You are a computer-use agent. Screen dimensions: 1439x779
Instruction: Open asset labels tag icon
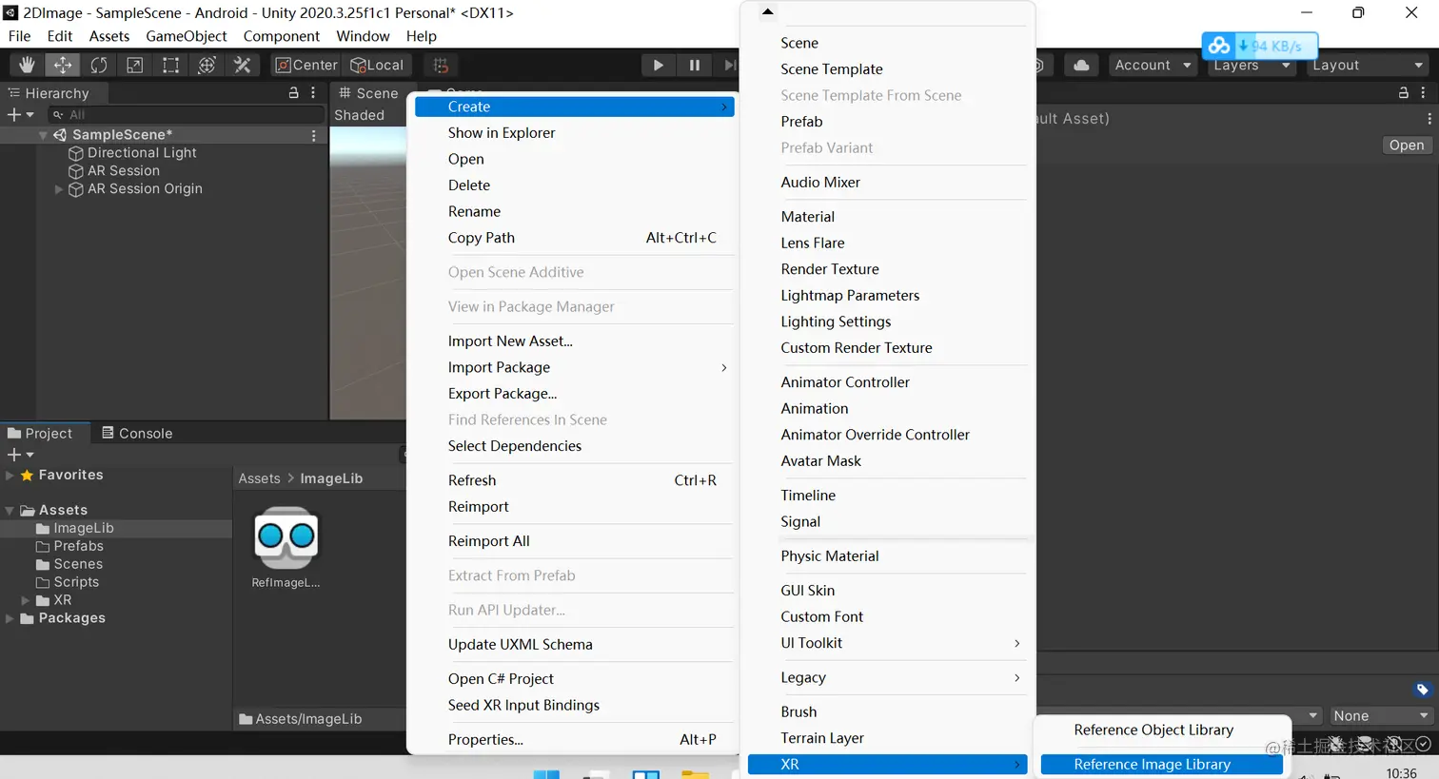point(1422,690)
